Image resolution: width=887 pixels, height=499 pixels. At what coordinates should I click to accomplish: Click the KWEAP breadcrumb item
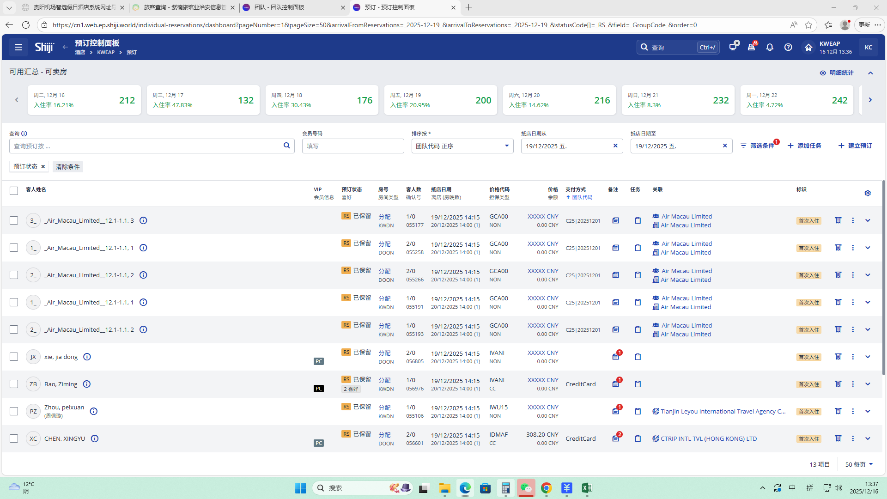(106, 52)
